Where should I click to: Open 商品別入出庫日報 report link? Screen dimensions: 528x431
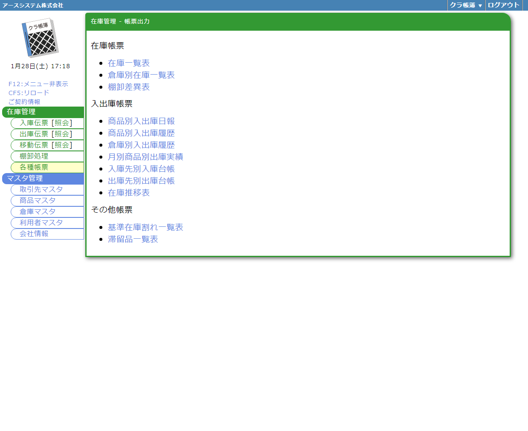[x=141, y=121]
